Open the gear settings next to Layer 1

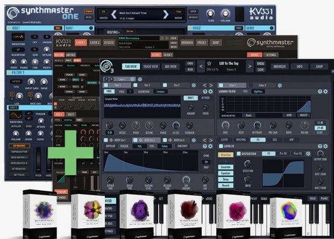click(x=140, y=79)
